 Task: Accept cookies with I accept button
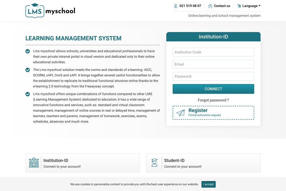pos(208,184)
